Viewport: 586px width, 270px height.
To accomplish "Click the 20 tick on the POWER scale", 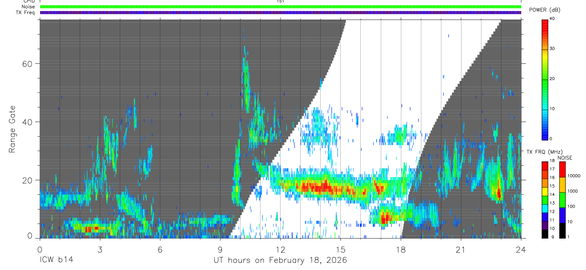I will 553,79.
